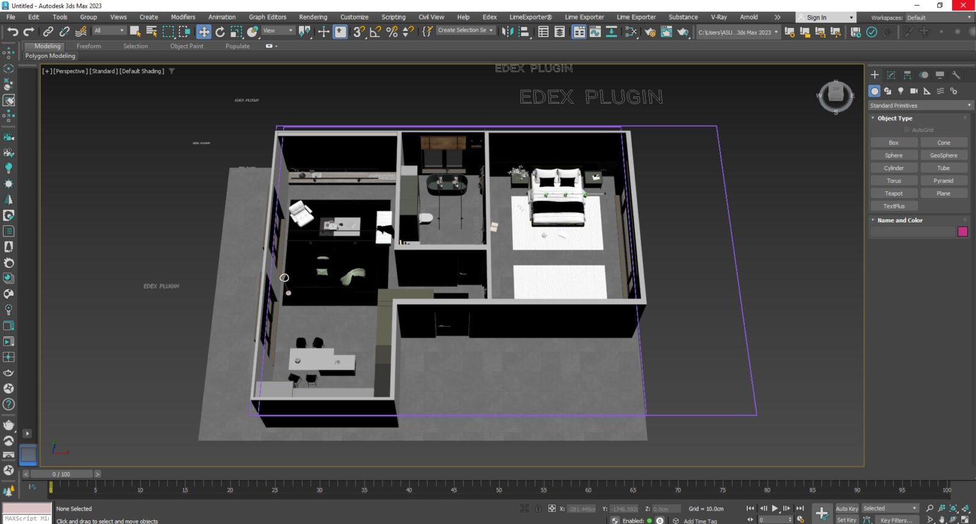The image size is (976, 524).
Task: Click the ViewCube in viewport
Action: 836,96
